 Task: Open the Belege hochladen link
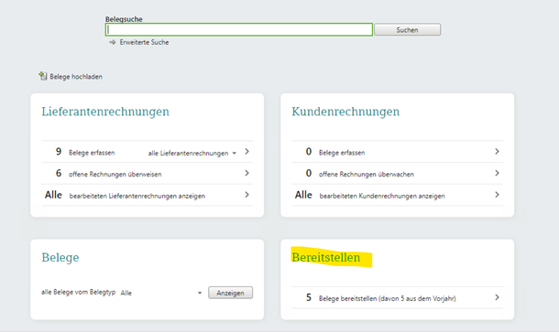[76, 77]
